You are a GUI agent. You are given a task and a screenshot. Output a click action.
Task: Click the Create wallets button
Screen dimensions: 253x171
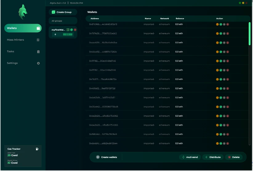[107, 157]
